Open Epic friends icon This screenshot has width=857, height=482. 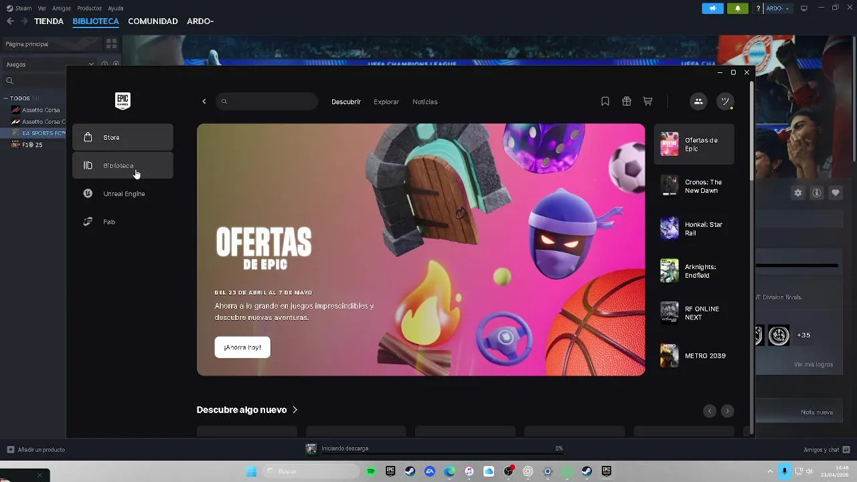click(698, 101)
